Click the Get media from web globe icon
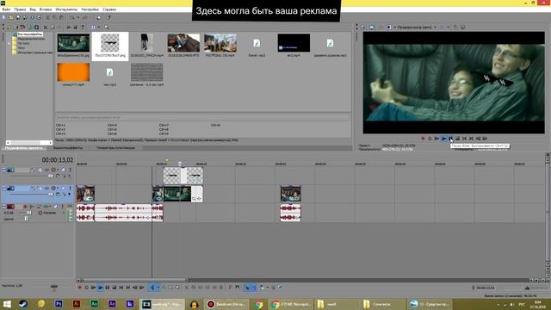551x310 pixels. coord(29,27)
